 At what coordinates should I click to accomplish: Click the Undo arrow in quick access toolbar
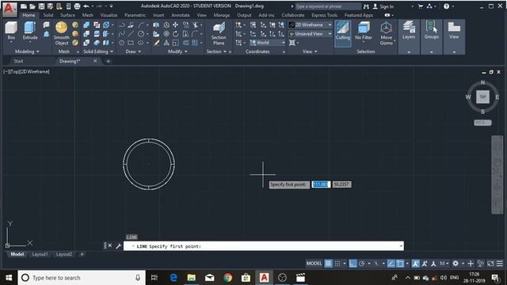(x=86, y=6)
